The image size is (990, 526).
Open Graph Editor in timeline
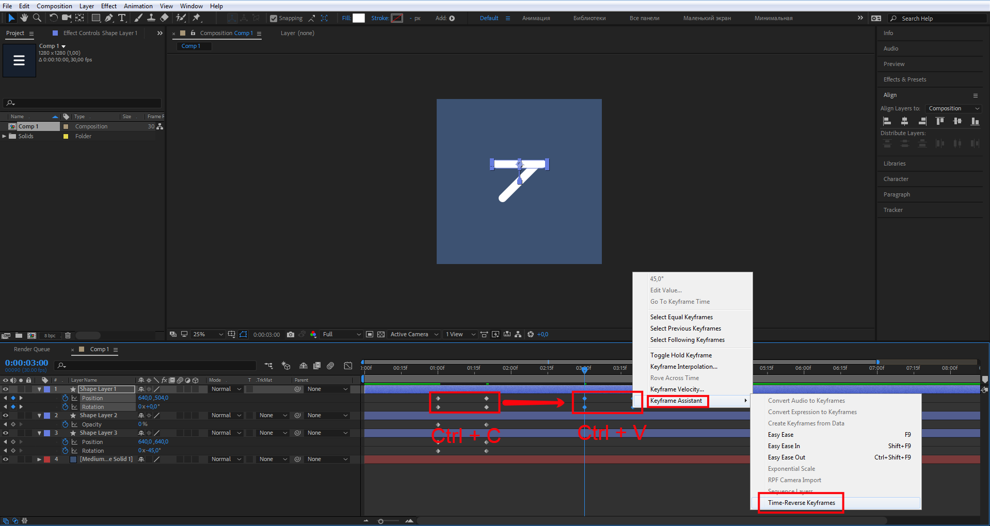[348, 366]
